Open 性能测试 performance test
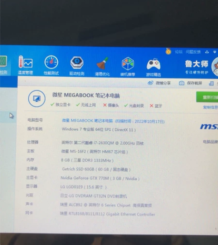This screenshot has height=245, width=218. click(x=51, y=65)
